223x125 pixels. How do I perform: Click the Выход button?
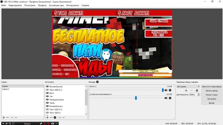[x=212, y=103]
